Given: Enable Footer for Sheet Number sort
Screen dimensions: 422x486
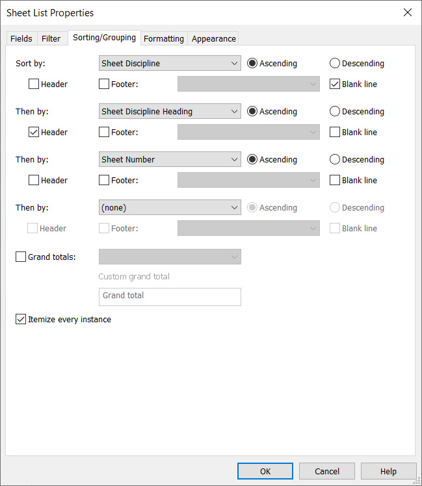Looking at the screenshot, I should pyautogui.click(x=104, y=181).
